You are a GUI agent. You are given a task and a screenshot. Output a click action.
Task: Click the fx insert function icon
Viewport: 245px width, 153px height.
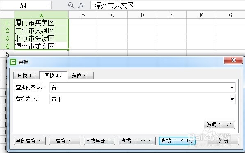coord(81,5)
